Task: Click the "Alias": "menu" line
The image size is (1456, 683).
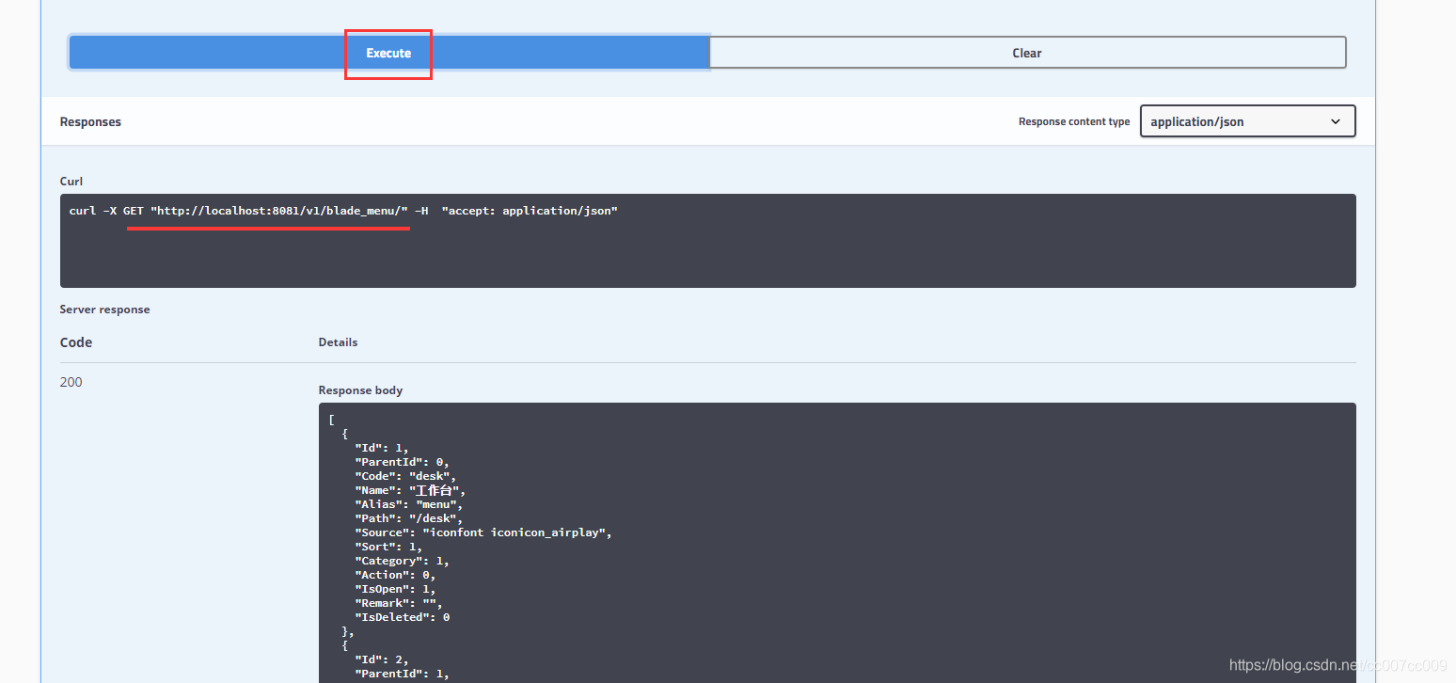Action: (x=409, y=504)
